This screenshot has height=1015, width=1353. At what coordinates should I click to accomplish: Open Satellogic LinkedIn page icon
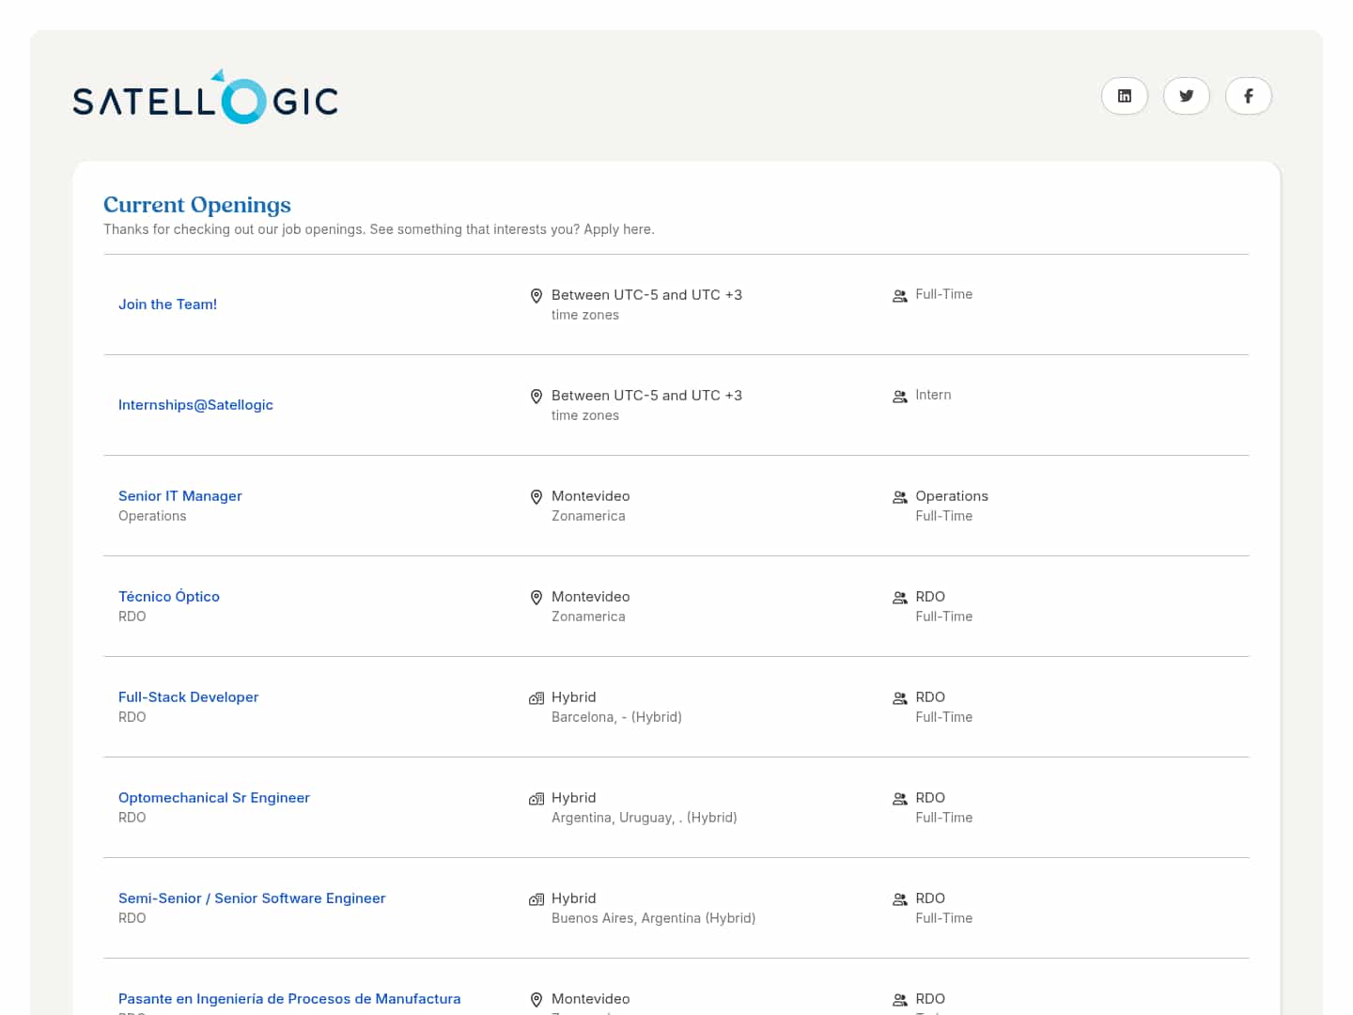(x=1125, y=96)
